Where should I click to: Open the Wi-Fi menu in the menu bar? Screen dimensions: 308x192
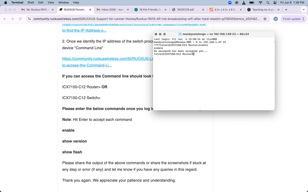pos(261,3)
